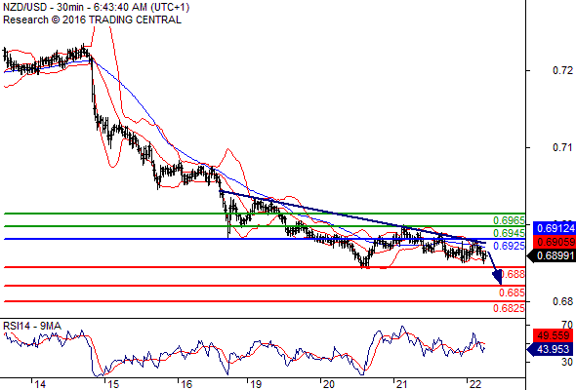Select date 15 on the time axis

113,384
